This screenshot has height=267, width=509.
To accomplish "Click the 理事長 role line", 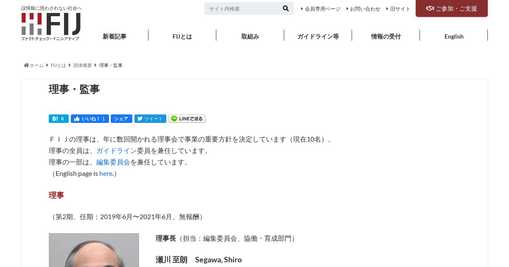I will click(x=227, y=238).
